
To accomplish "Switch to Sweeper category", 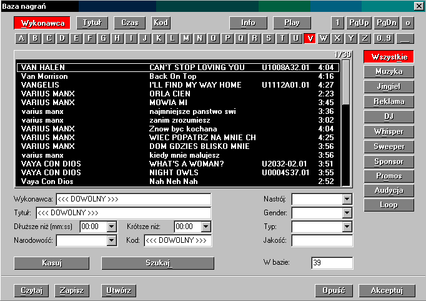I will click(x=389, y=146).
